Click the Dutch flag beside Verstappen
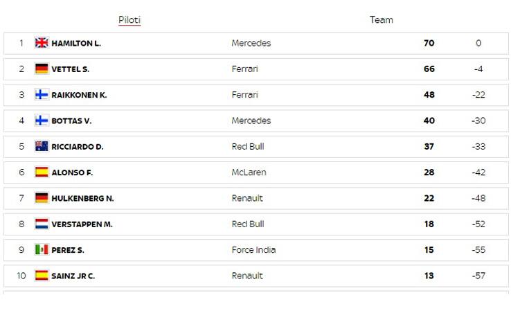Image resolution: width=511 pixels, height=320 pixels. tap(42, 224)
